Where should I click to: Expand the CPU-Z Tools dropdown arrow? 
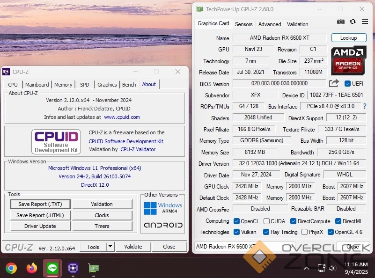[110, 247]
